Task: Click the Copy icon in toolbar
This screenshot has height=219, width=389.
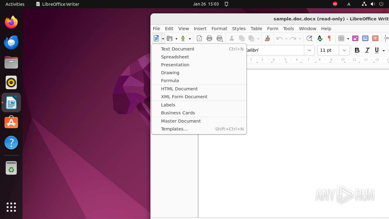Action: tap(242, 38)
